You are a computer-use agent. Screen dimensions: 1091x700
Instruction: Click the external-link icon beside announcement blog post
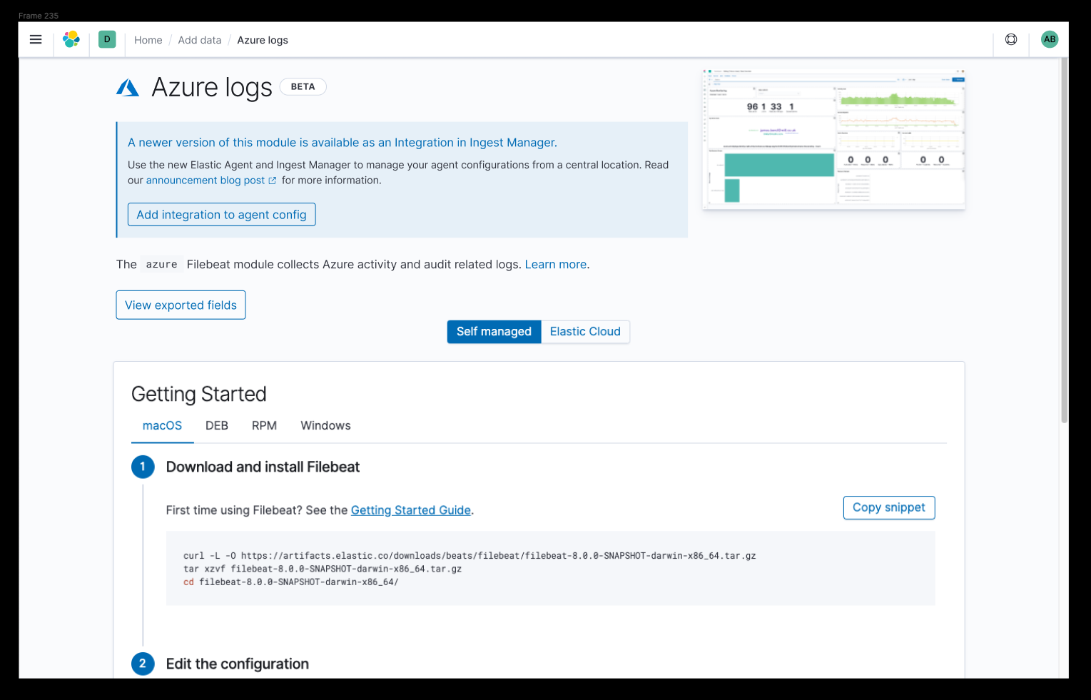pos(273,180)
